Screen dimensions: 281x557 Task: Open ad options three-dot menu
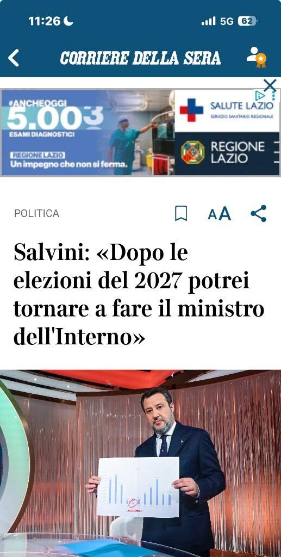[x=273, y=96]
